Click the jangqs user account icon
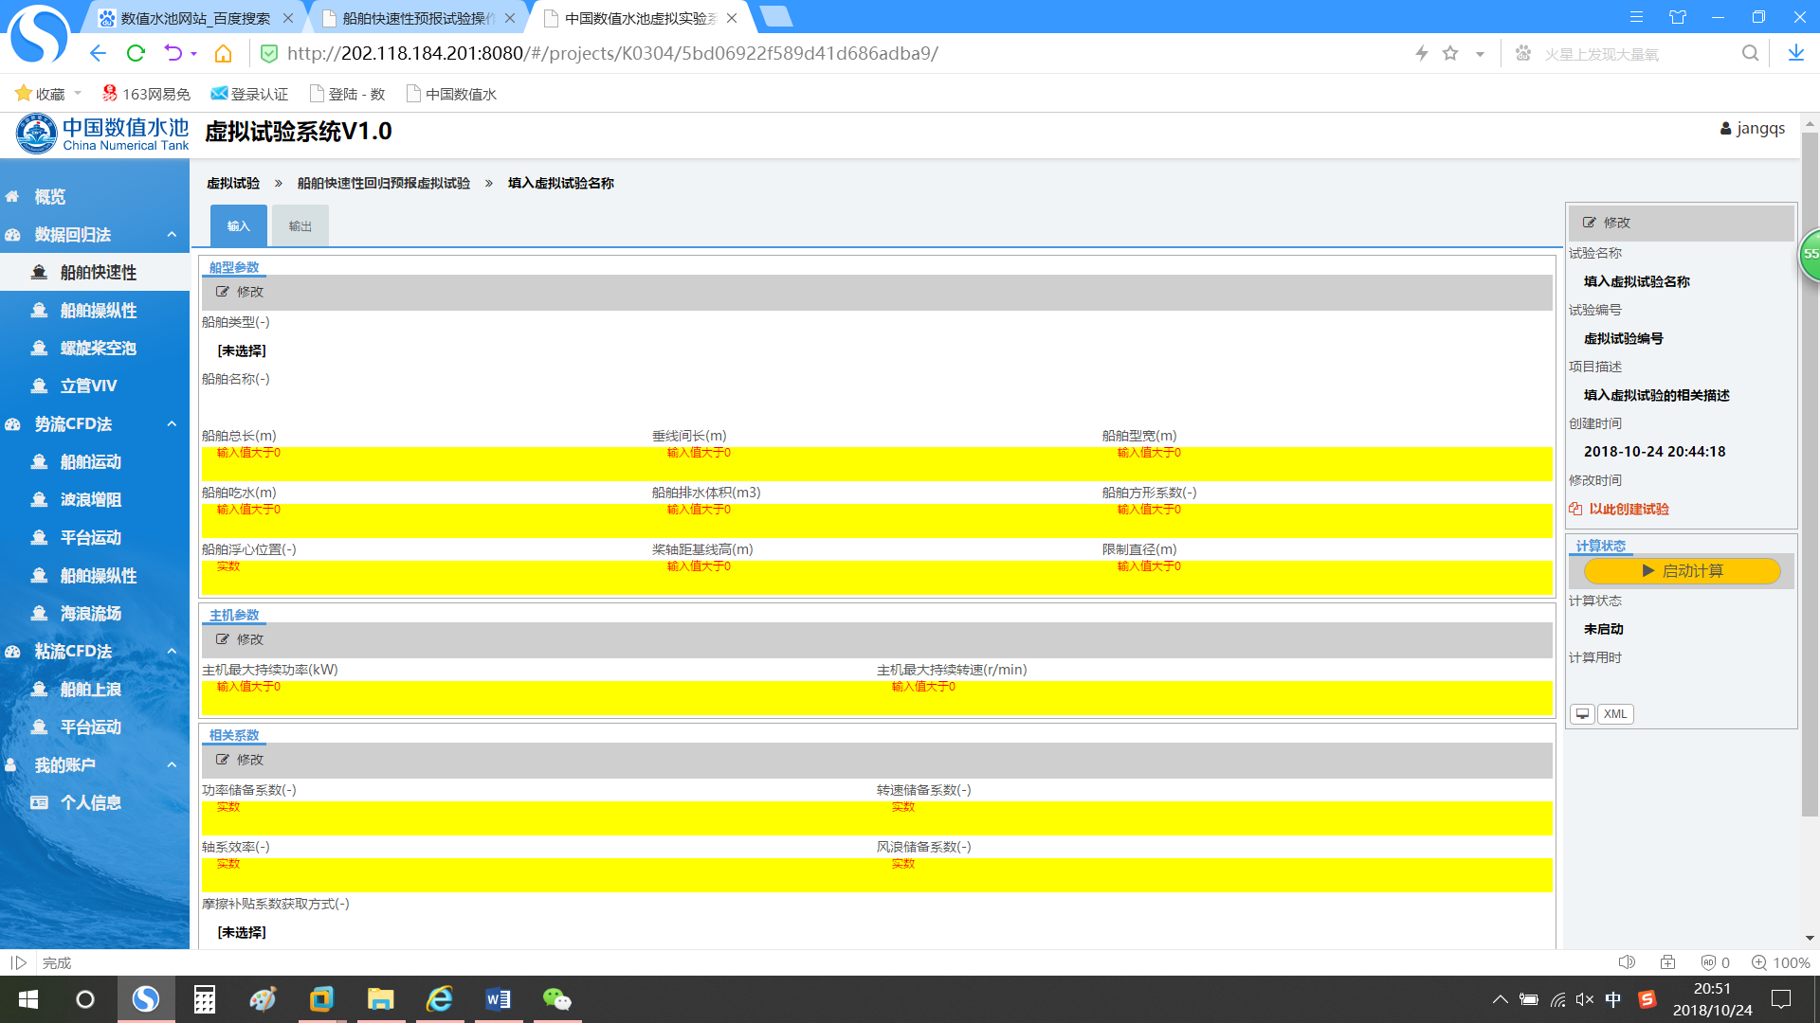This screenshot has height=1023, width=1820. [x=1725, y=129]
